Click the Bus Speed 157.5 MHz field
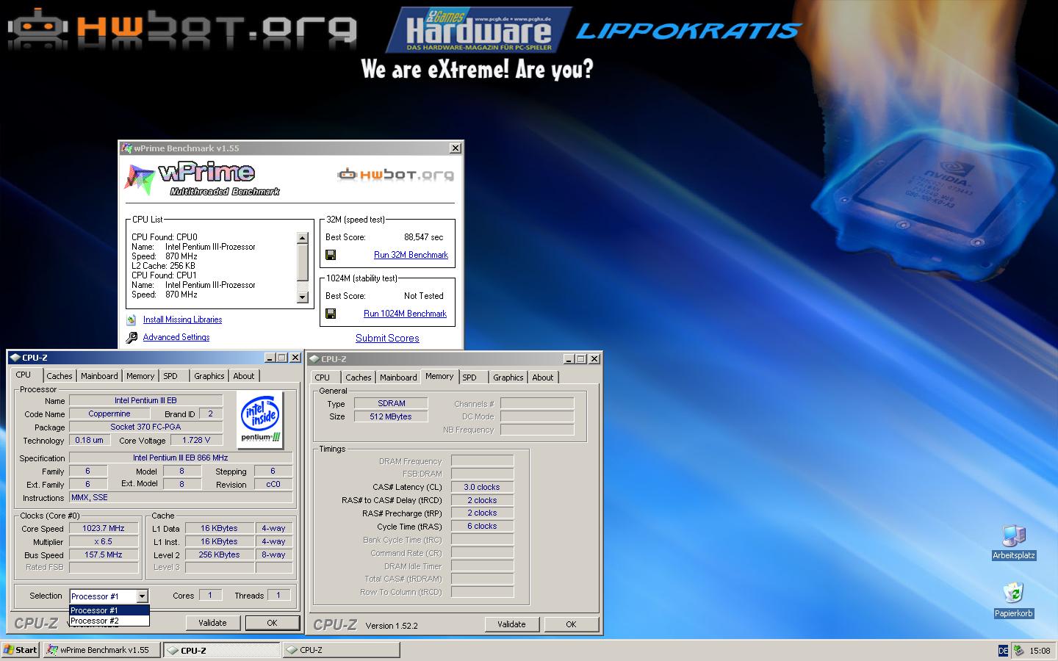 (x=104, y=555)
